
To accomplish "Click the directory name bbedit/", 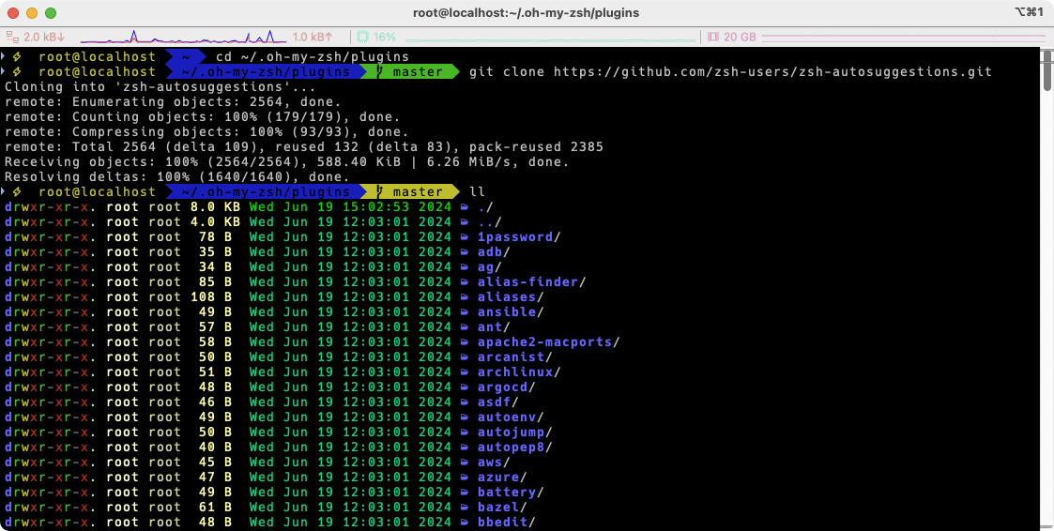I will pos(506,523).
